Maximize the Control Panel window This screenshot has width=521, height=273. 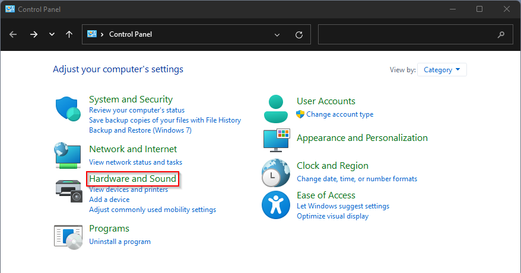(479, 9)
